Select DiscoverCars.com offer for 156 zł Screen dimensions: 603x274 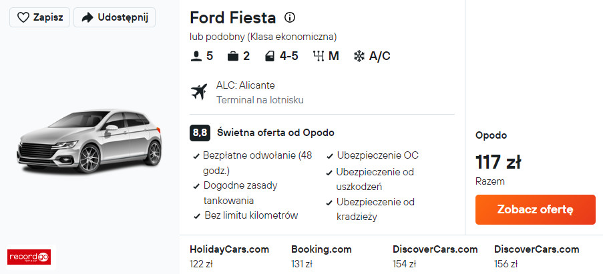[536, 256]
